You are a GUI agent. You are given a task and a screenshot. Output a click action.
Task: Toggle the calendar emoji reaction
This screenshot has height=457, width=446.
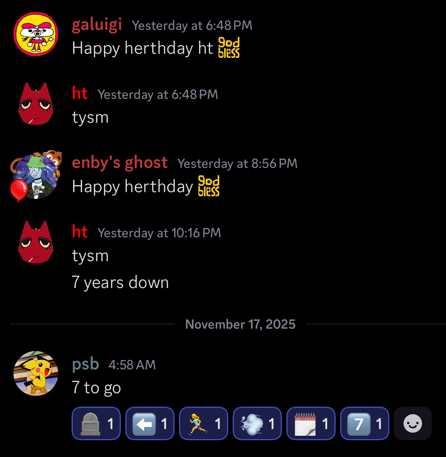(x=311, y=423)
